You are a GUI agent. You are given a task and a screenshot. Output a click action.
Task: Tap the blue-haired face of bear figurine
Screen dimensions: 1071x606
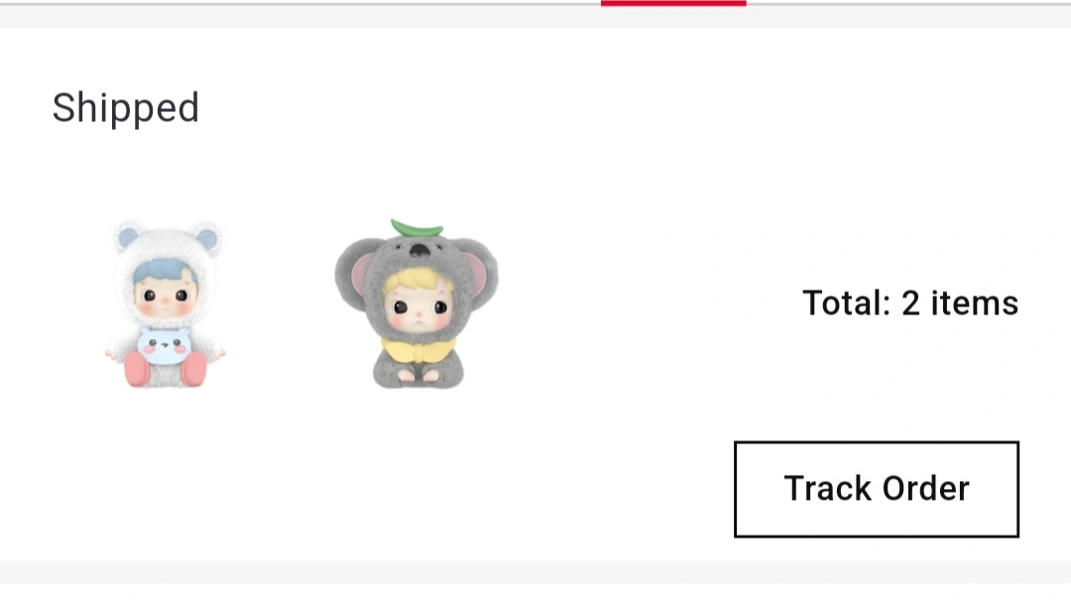165,291
